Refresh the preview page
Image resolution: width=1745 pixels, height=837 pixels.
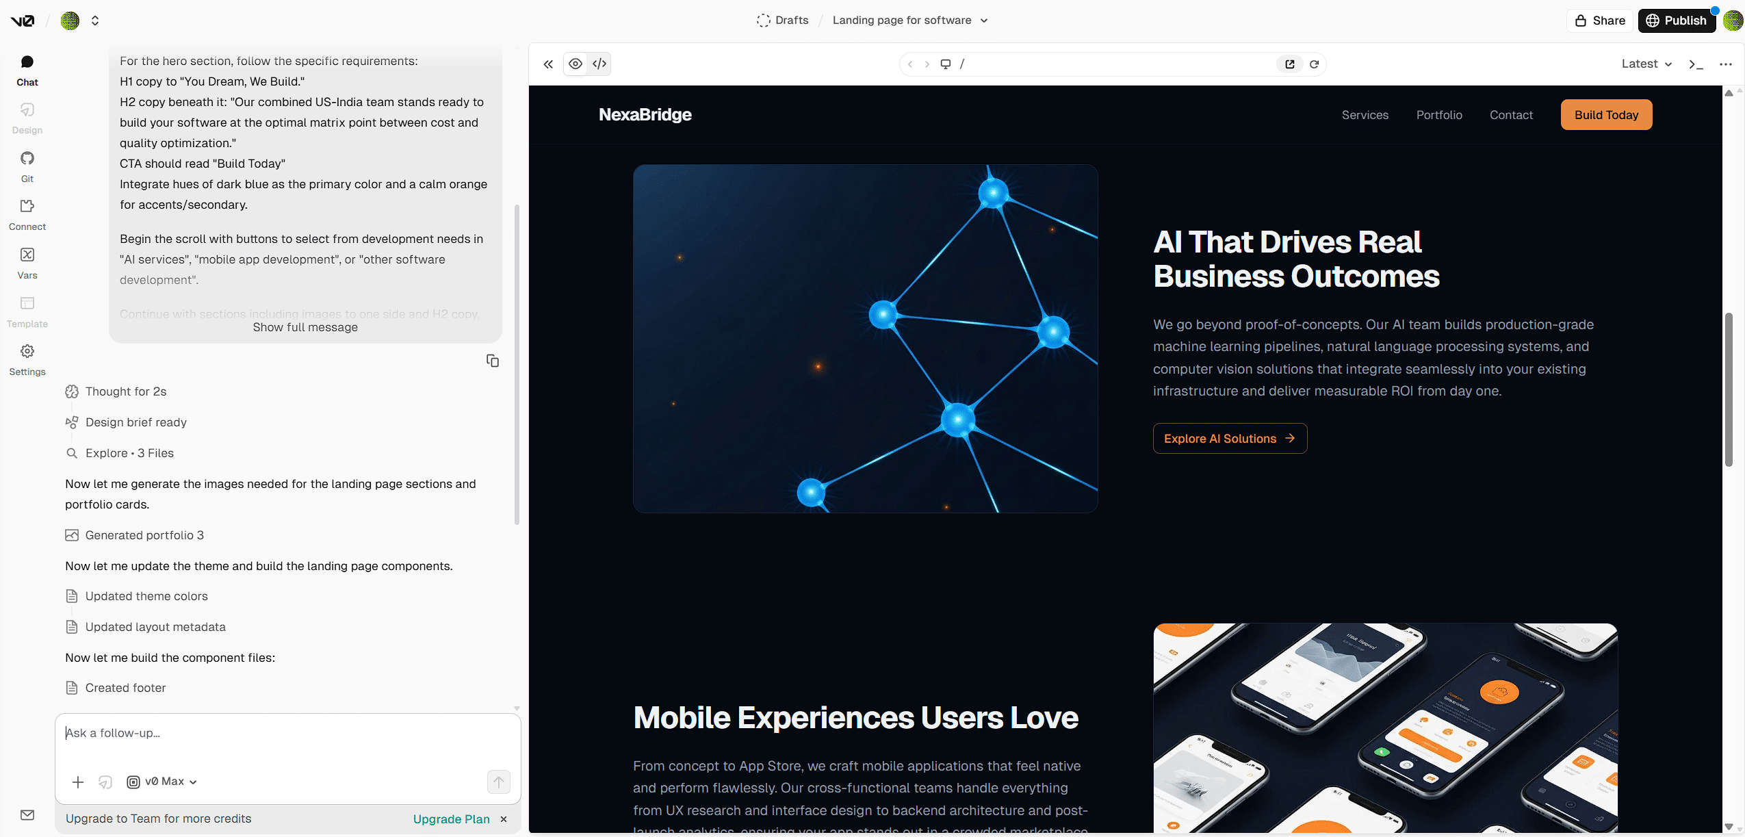click(x=1314, y=64)
